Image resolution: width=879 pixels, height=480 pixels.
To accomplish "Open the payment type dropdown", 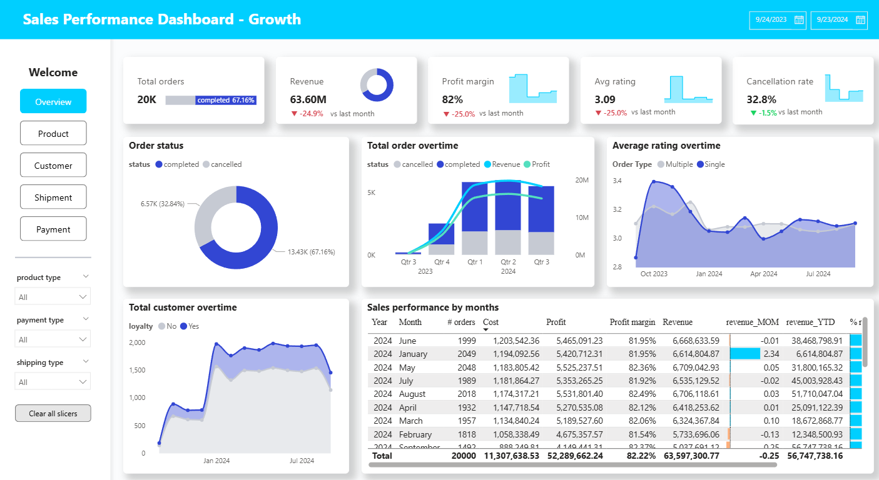I will pos(53,339).
